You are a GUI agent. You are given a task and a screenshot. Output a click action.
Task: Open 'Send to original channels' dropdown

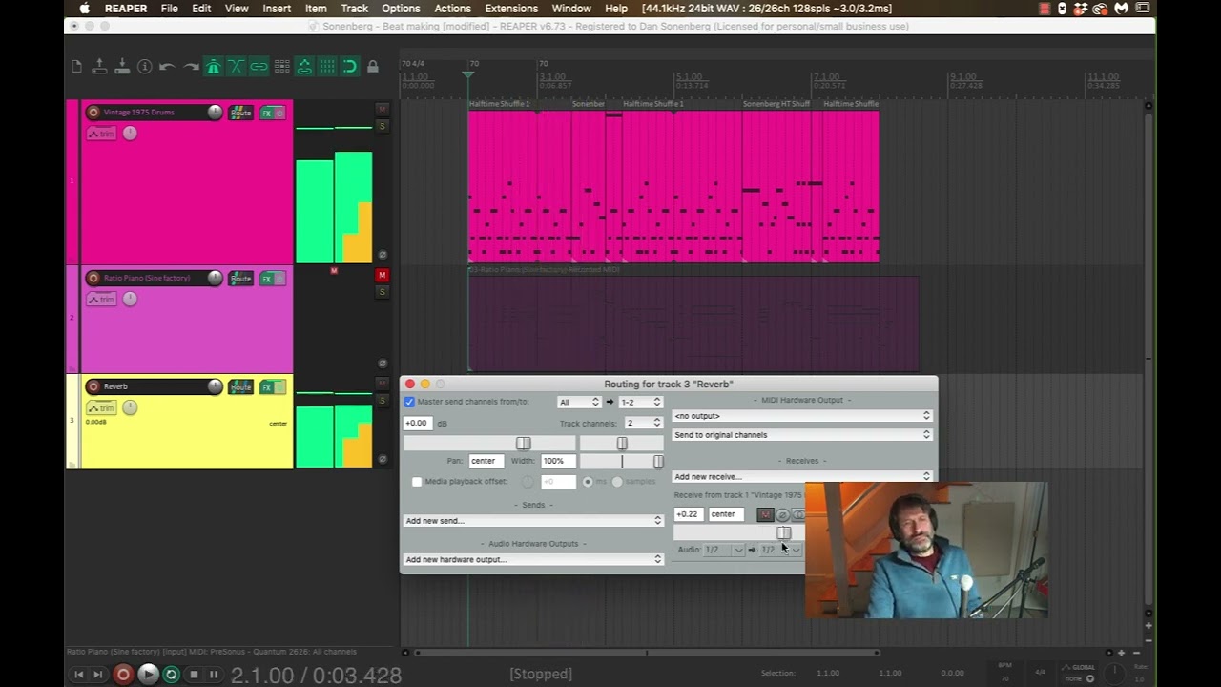click(801, 435)
